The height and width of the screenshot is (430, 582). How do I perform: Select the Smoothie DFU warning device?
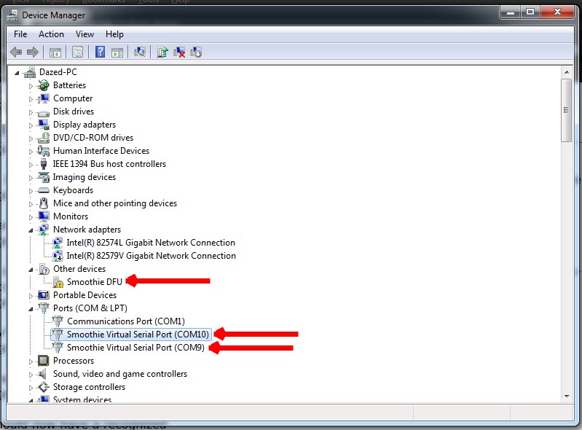(x=94, y=282)
